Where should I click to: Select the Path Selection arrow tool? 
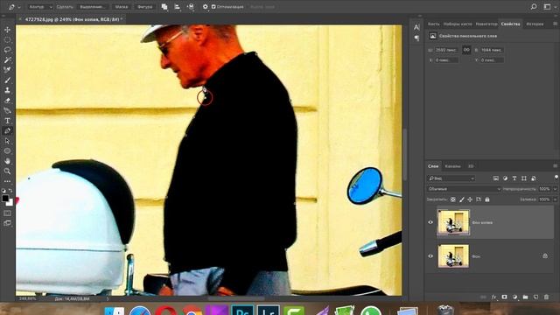pyautogui.click(x=7, y=141)
